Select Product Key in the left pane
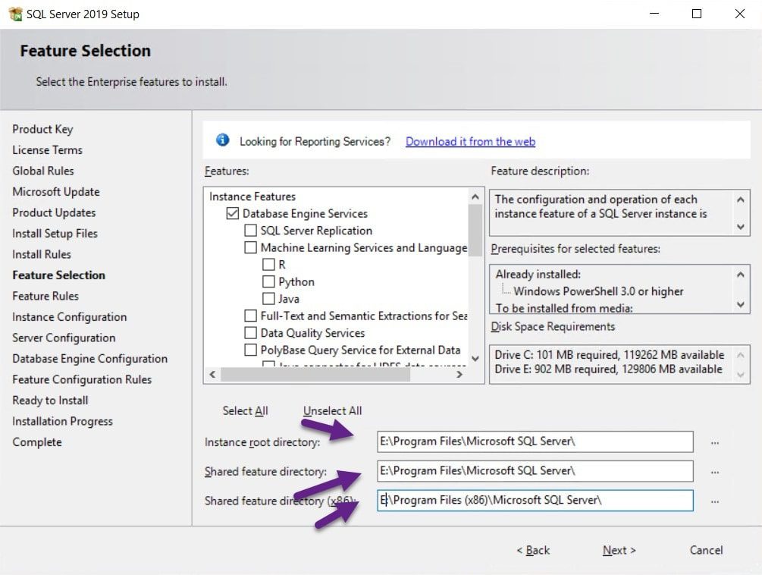 43,129
